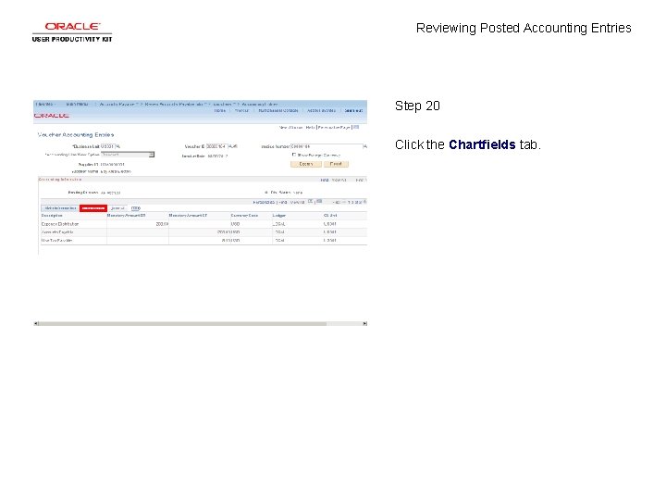Click the Voucher ID lookup icon
Screen dimensions: 666x500
[230, 146]
